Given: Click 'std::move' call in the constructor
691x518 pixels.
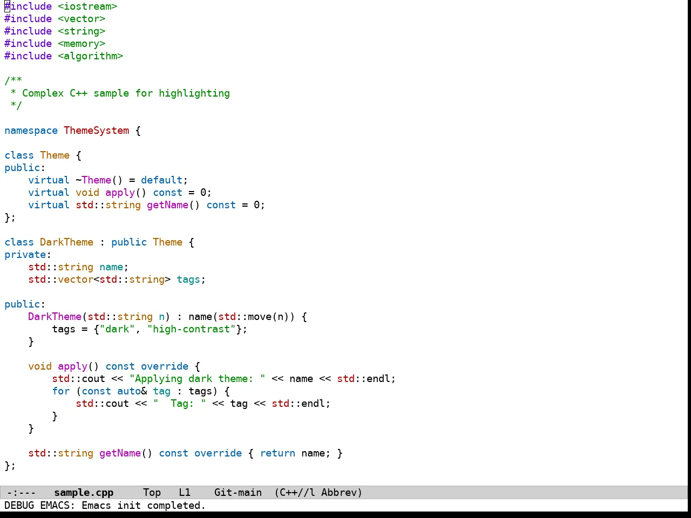Looking at the screenshot, I should pos(245,317).
